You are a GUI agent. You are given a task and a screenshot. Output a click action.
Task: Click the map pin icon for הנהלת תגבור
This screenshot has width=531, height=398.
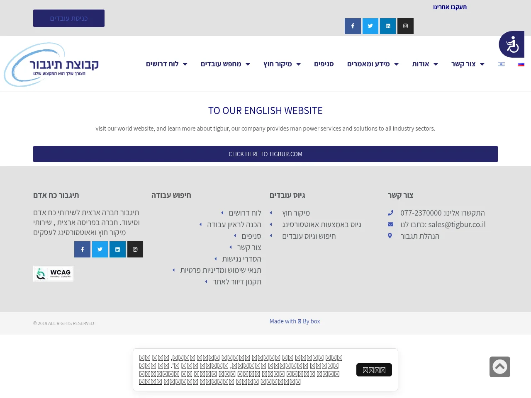click(x=390, y=235)
